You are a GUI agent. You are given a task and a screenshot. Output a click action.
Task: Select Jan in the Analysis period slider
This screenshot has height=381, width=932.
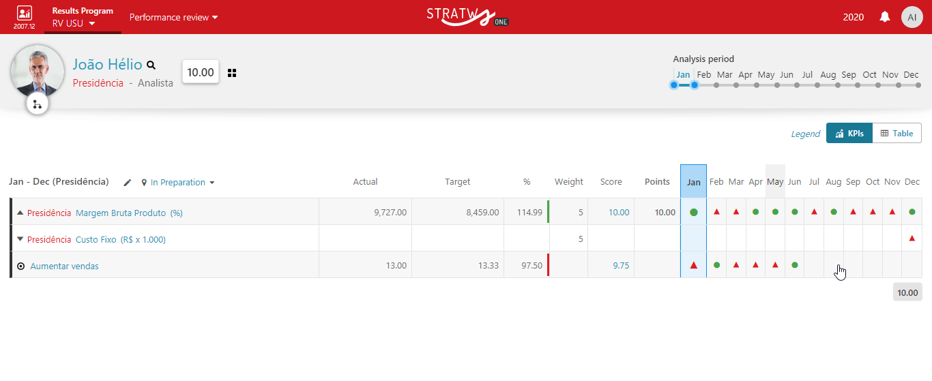[x=683, y=75]
